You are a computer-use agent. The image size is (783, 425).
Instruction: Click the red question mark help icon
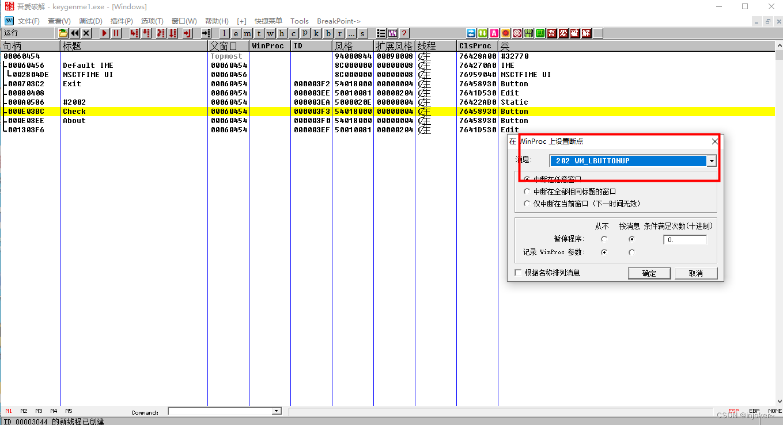(404, 33)
